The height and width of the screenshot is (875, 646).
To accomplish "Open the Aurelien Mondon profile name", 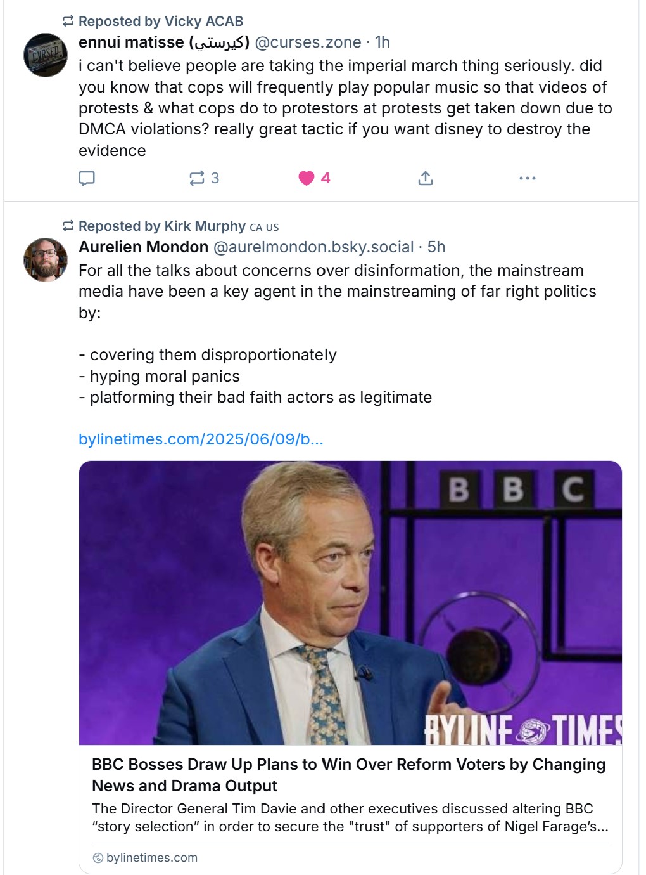I will tap(143, 247).
